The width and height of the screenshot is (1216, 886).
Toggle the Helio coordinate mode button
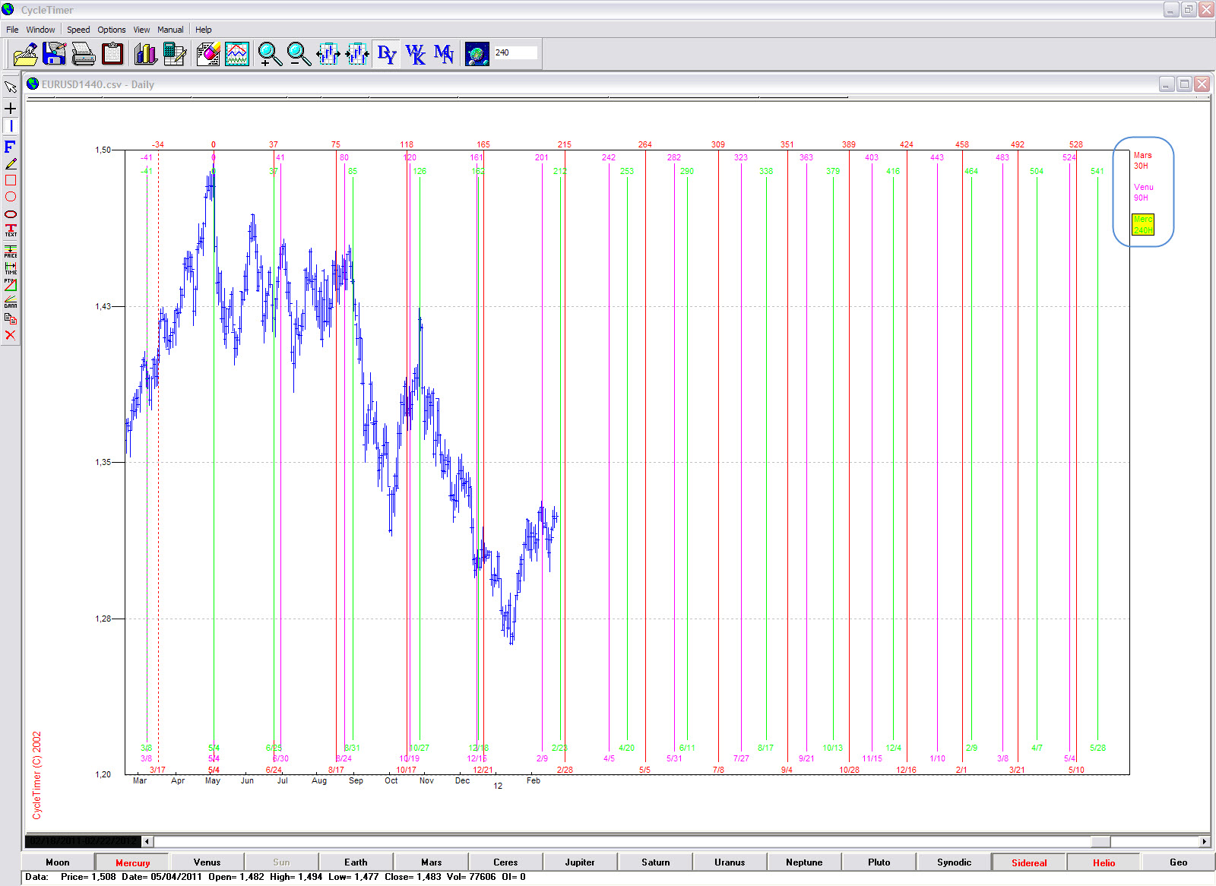click(1104, 862)
